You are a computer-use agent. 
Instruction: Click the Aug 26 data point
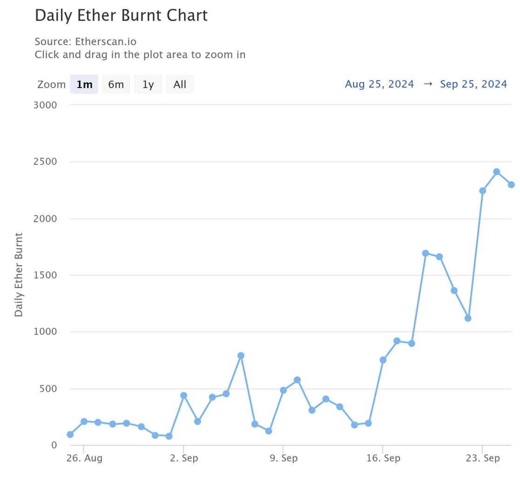coord(84,422)
